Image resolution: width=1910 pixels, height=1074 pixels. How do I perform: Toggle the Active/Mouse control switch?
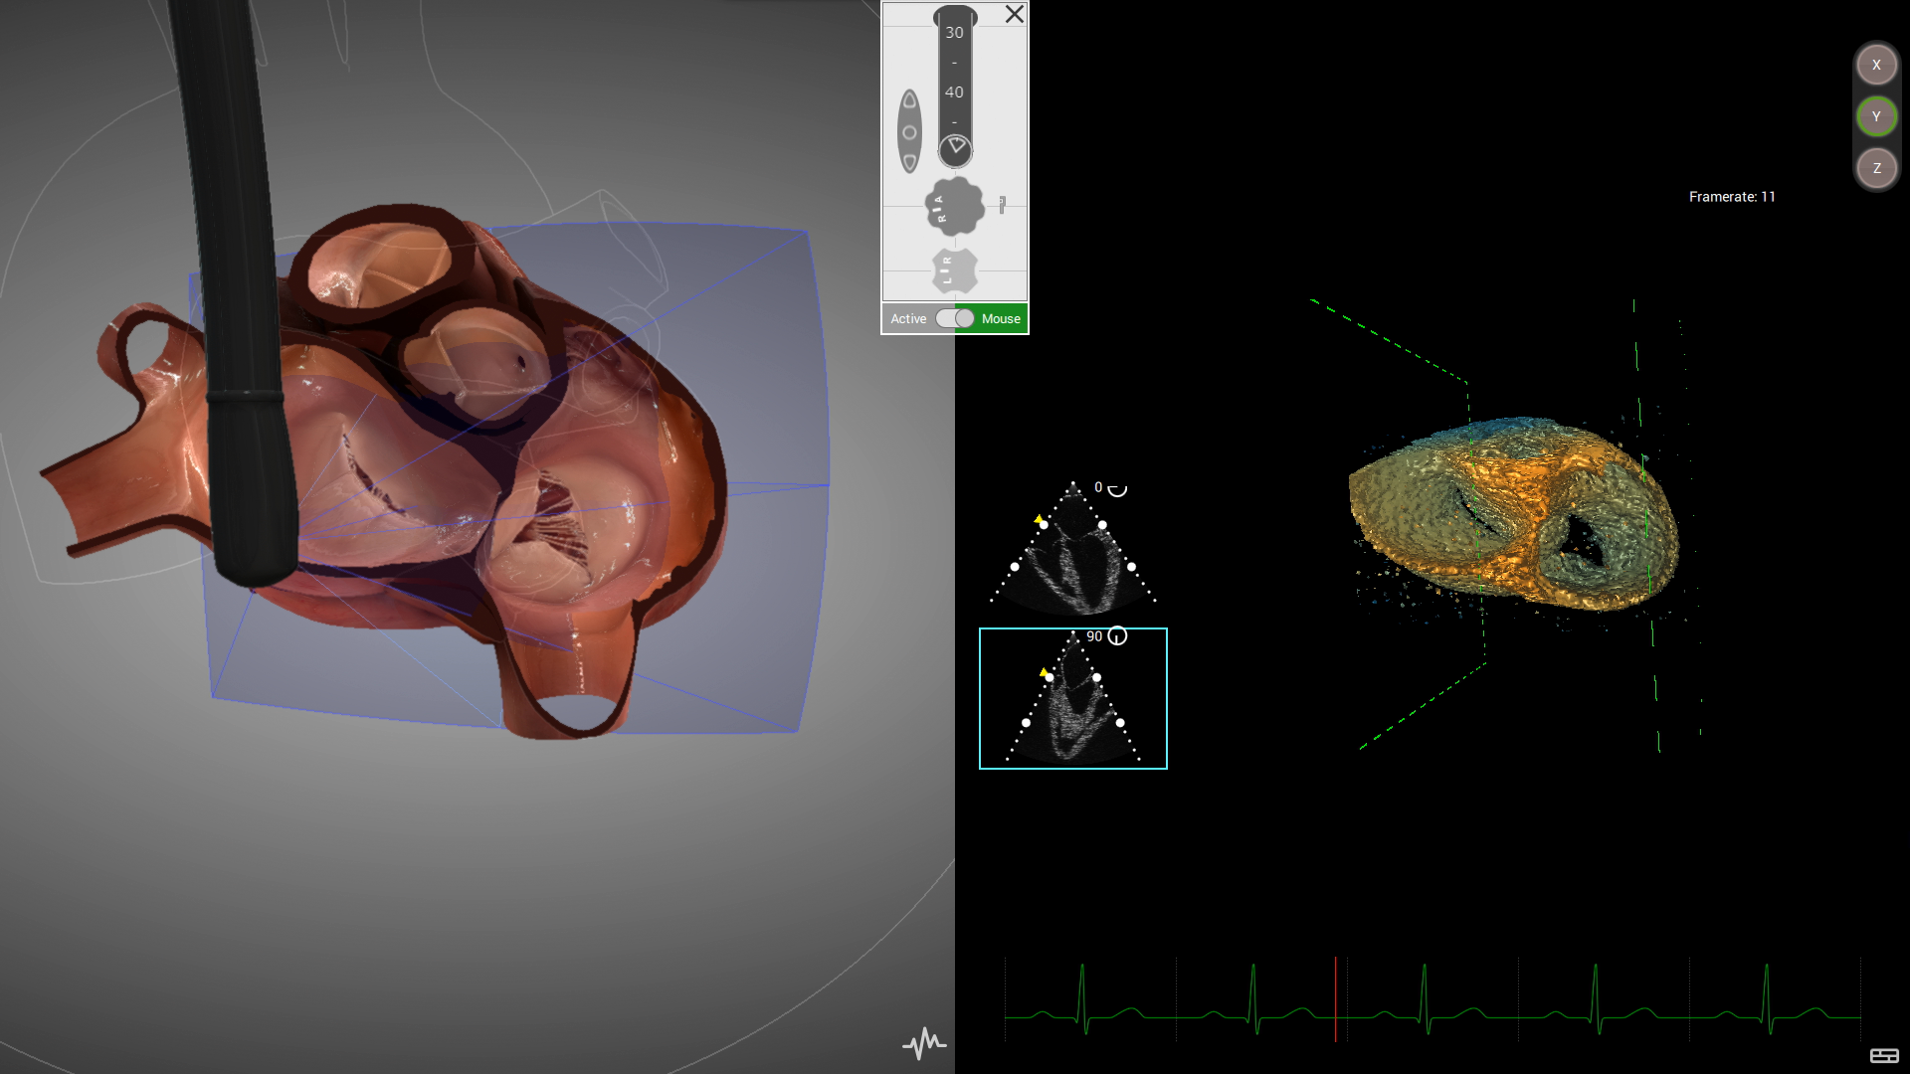pyautogui.click(x=955, y=318)
